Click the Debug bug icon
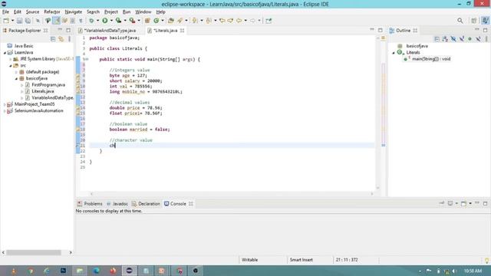 (x=91, y=21)
